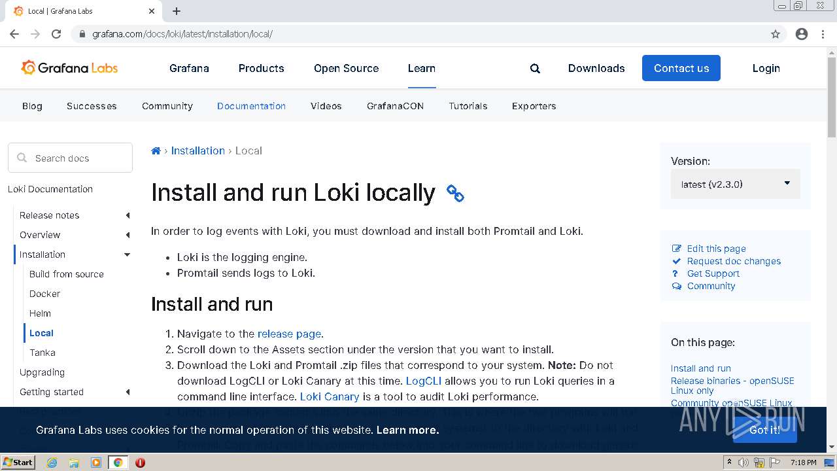Go back to the previous page

tap(14, 34)
